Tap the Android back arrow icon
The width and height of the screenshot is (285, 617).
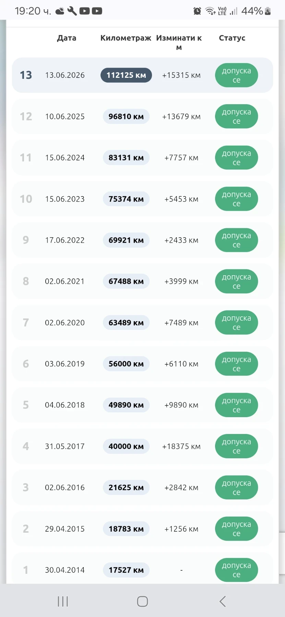(223, 601)
